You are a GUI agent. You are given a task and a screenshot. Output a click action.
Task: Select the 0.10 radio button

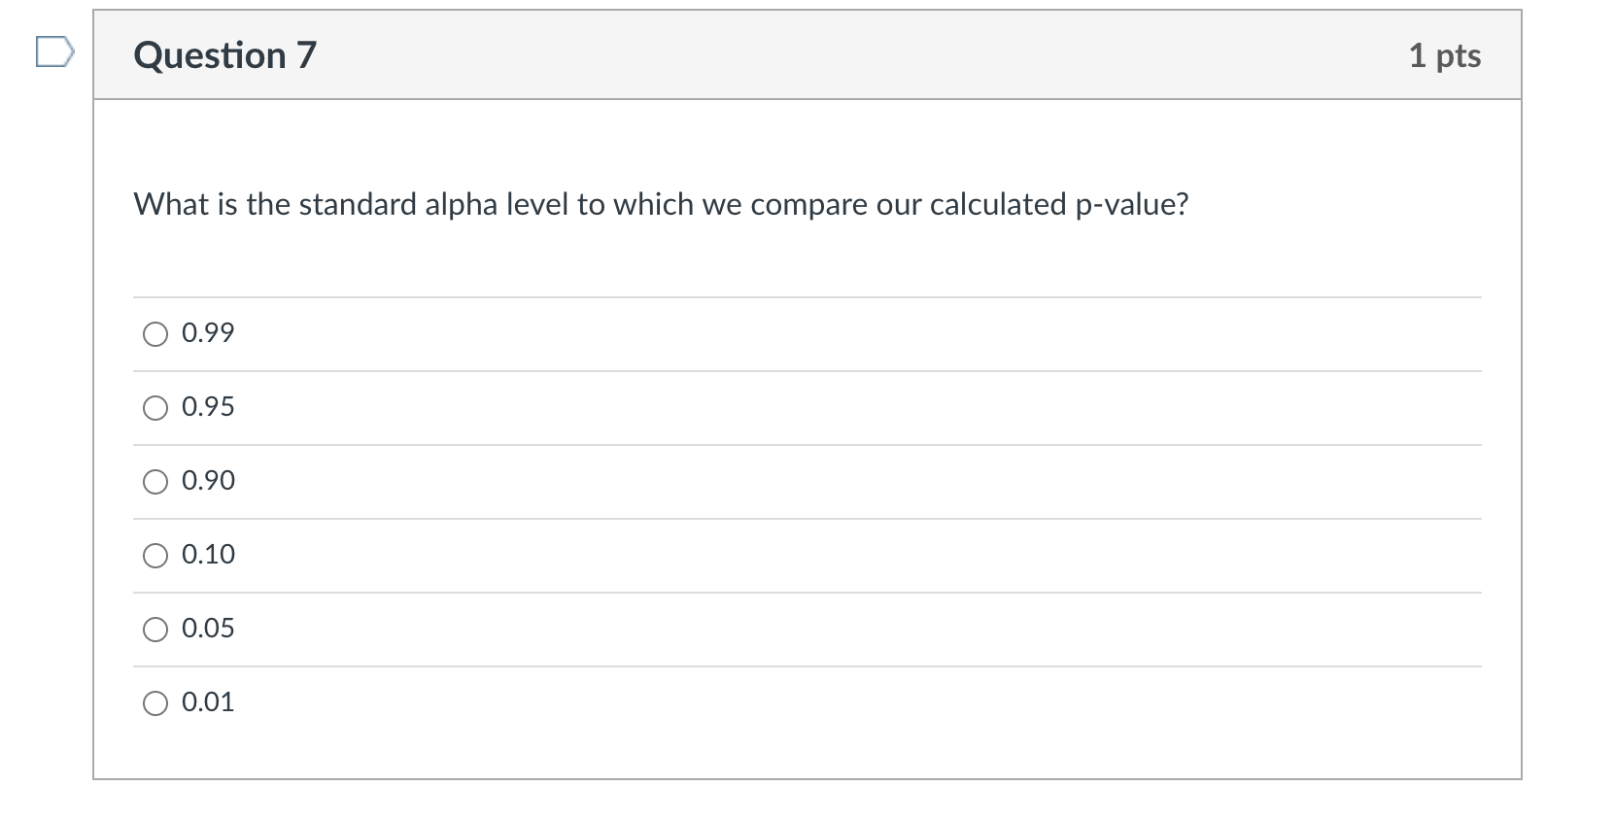point(155,555)
